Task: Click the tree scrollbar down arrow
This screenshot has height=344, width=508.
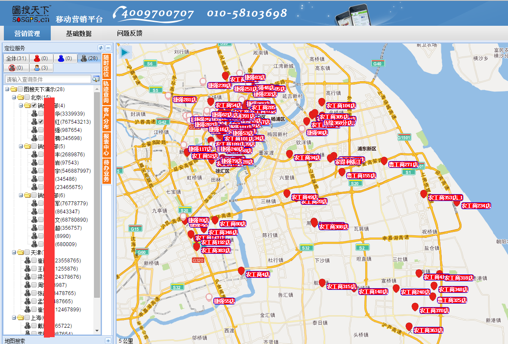Action: 97,330
